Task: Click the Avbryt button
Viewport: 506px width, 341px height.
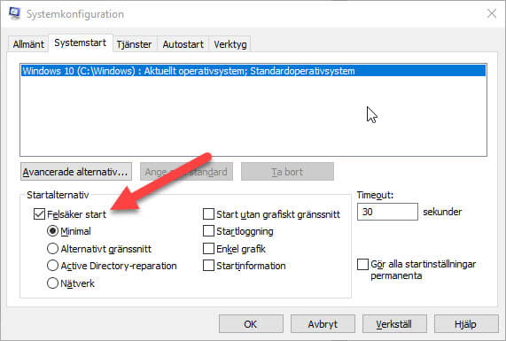Action: (x=323, y=324)
